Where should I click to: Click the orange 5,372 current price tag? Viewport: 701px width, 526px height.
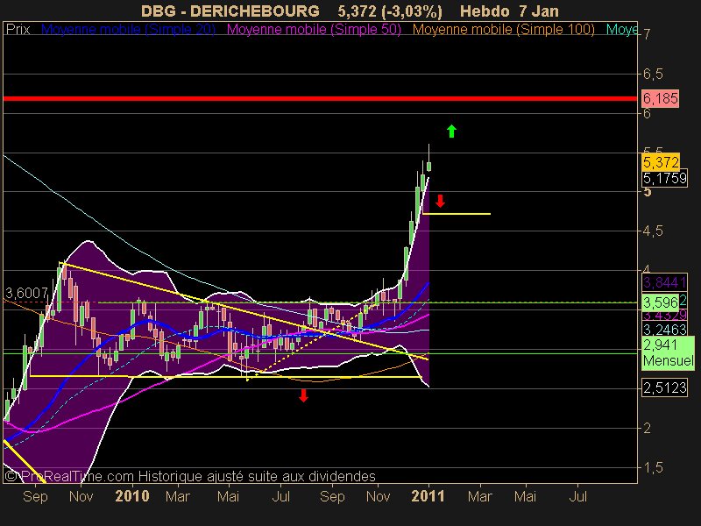click(661, 162)
